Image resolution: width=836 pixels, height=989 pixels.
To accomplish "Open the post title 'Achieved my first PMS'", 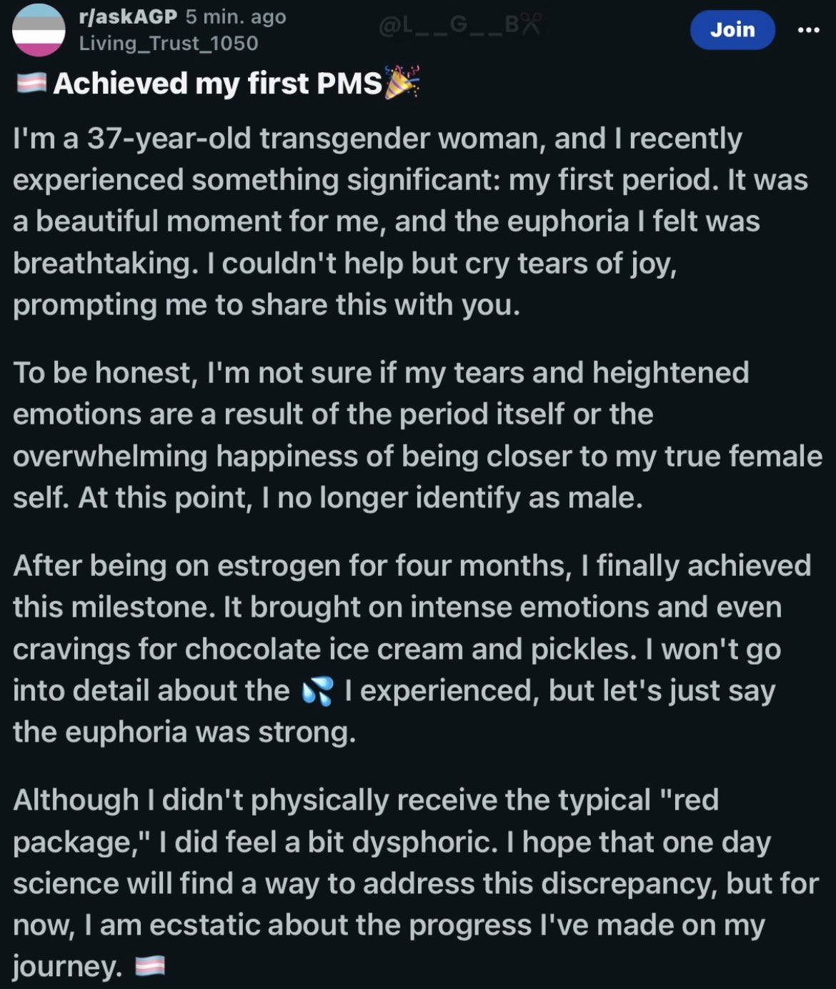I will pyautogui.click(x=218, y=84).
